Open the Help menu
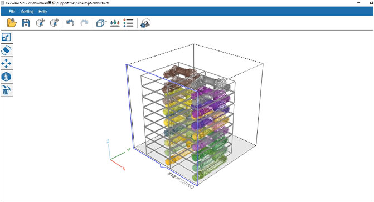The height and width of the screenshot is (202, 374). point(43,12)
